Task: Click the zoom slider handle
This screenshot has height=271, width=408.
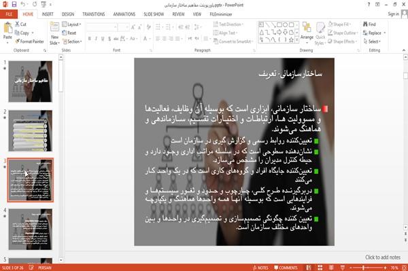Action: click(x=363, y=268)
